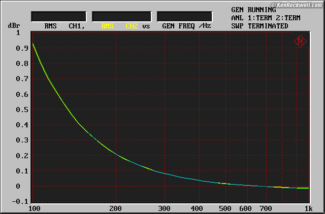Click the y-axis value '-0.1'
325x214 pixels.
pos(20,202)
